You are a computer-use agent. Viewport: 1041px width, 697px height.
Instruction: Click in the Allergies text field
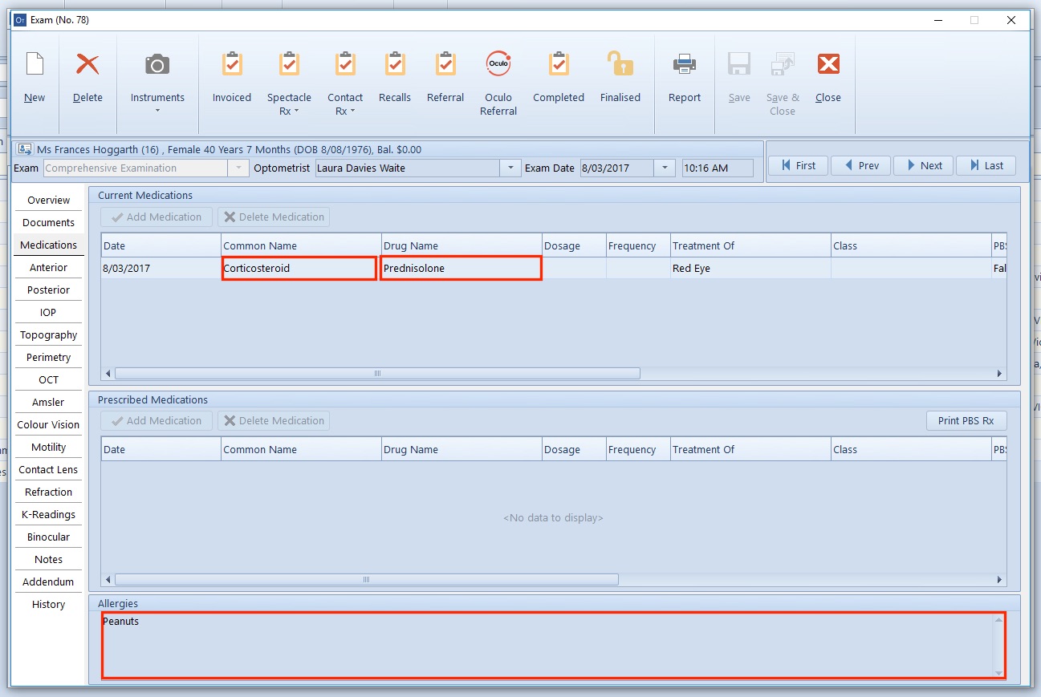tap(546, 646)
